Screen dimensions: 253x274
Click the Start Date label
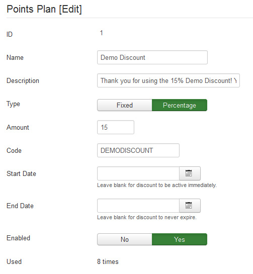pyautogui.click(x=21, y=173)
